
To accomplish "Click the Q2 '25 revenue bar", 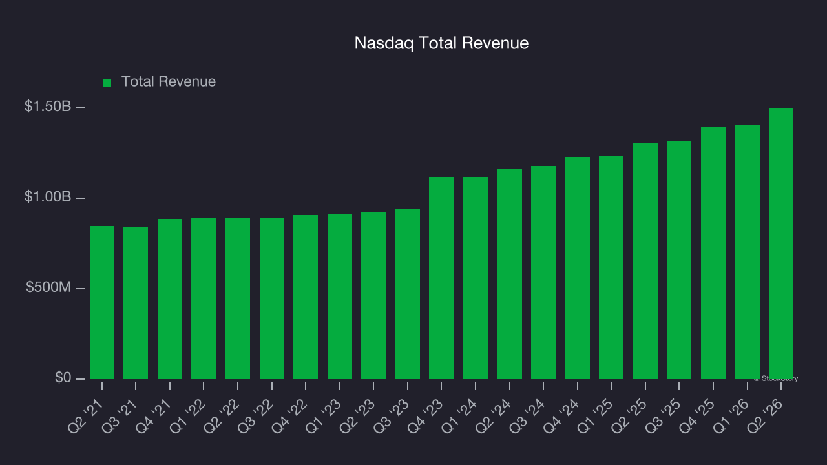I will (645, 261).
